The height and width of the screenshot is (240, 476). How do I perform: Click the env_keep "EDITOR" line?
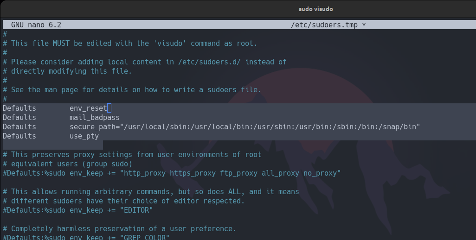pos(78,210)
